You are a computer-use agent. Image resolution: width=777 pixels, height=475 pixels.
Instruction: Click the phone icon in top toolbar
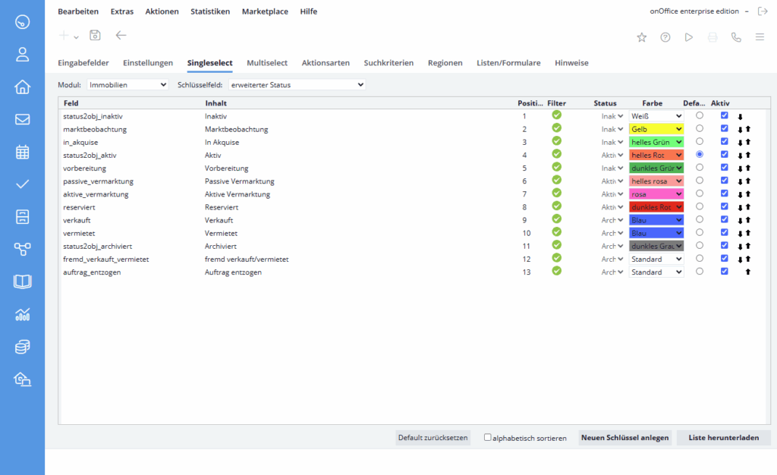pyautogui.click(x=735, y=37)
